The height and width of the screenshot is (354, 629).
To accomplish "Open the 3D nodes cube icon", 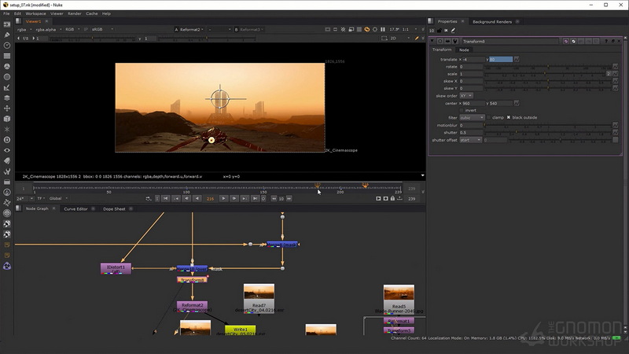I will [x=7, y=119].
